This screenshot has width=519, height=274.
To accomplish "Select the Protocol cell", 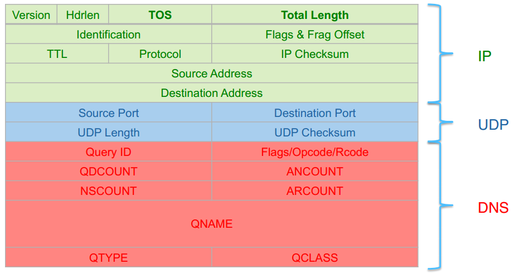I will (160, 54).
